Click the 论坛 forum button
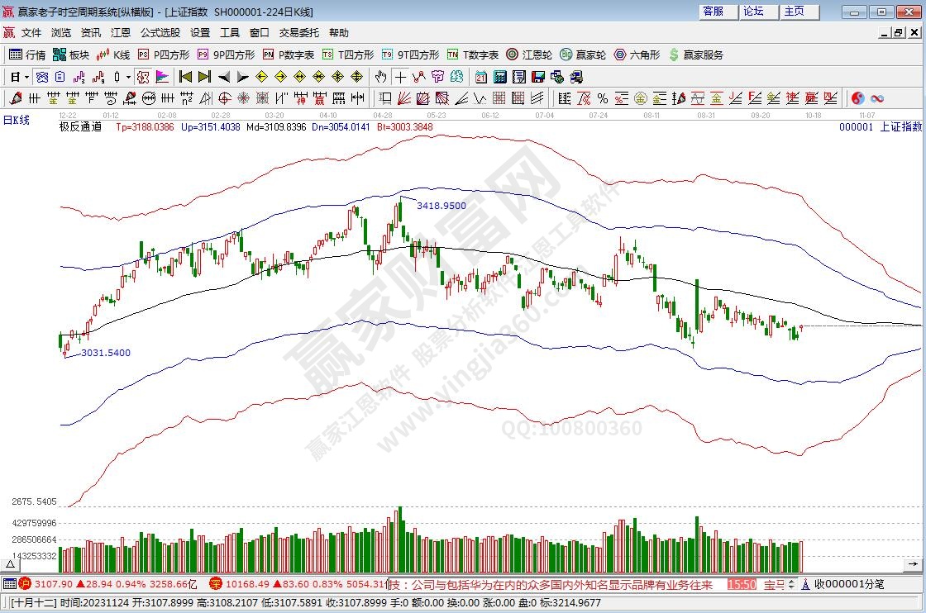 (x=753, y=12)
